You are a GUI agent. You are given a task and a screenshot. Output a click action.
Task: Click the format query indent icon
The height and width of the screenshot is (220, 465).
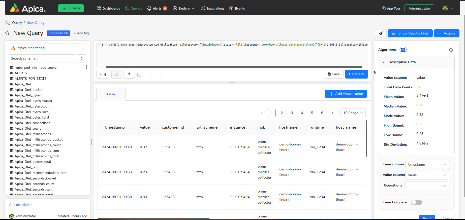point(117,74)
